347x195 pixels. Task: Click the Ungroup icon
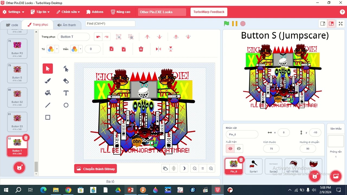[131, 37]
